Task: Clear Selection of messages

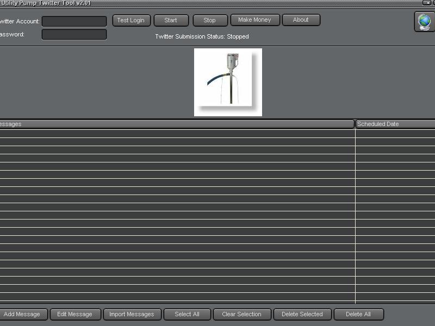Action: [x=242, y=315]
